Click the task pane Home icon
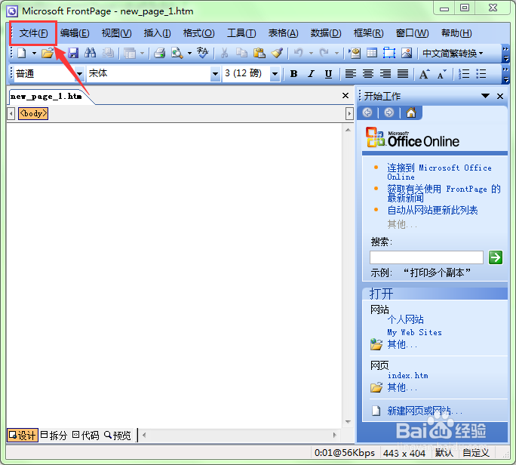 pos(411,113)
